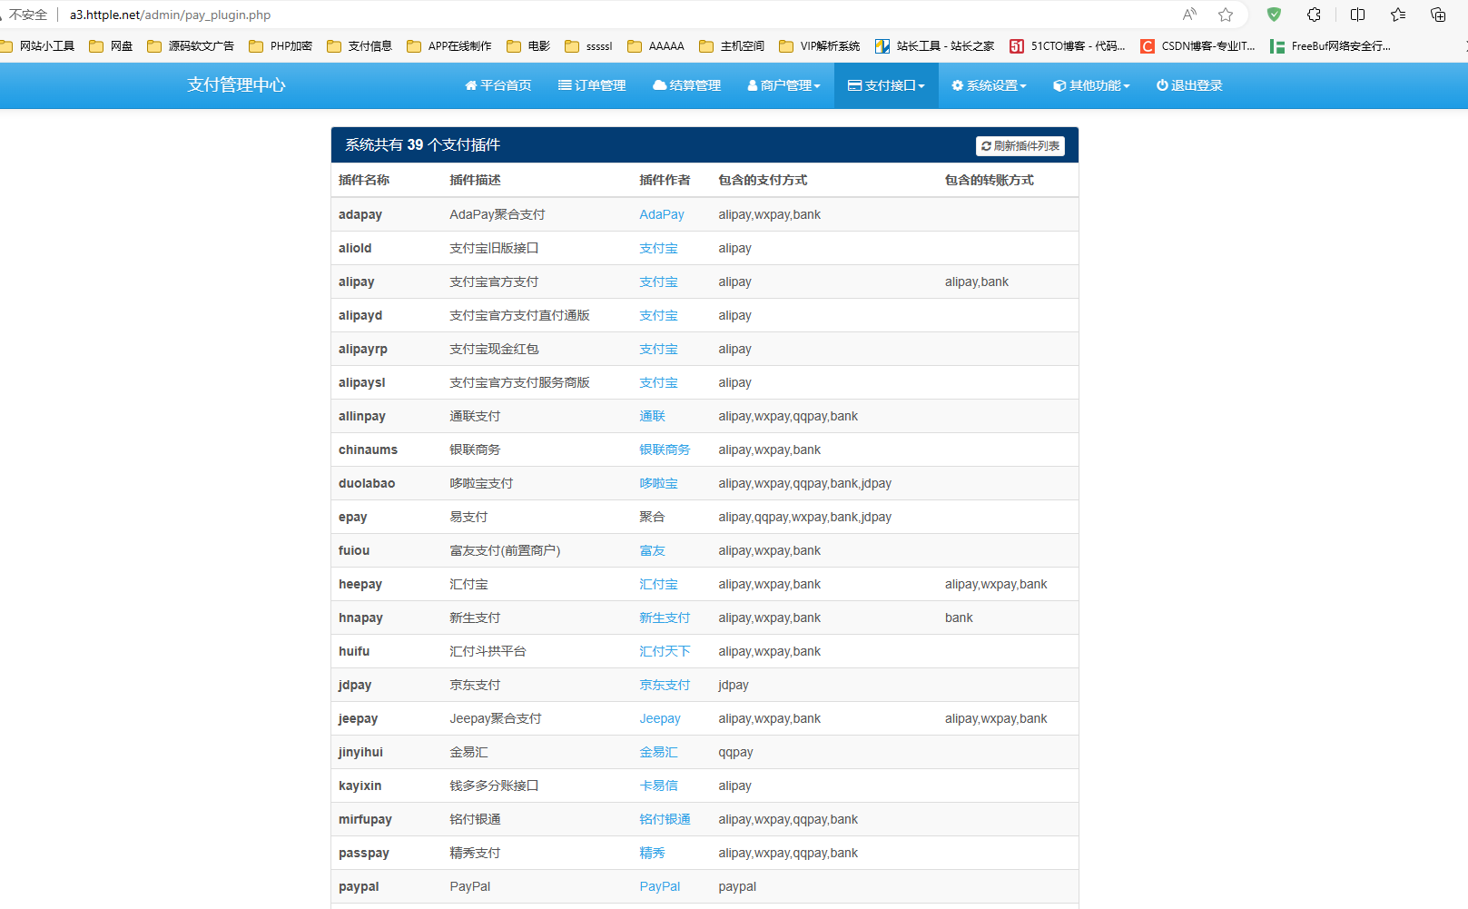1468x909 pixels.
Task: Open 51CTO博客 bookmark
Action: click(1068, 46)
